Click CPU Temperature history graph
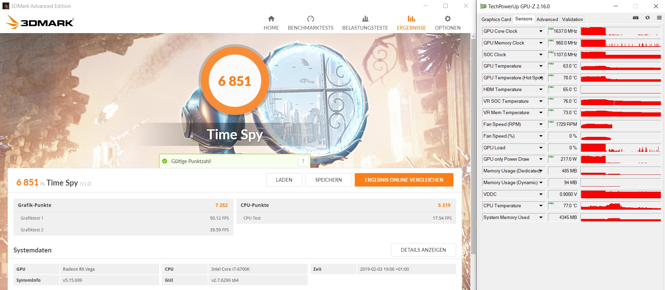 621,206
